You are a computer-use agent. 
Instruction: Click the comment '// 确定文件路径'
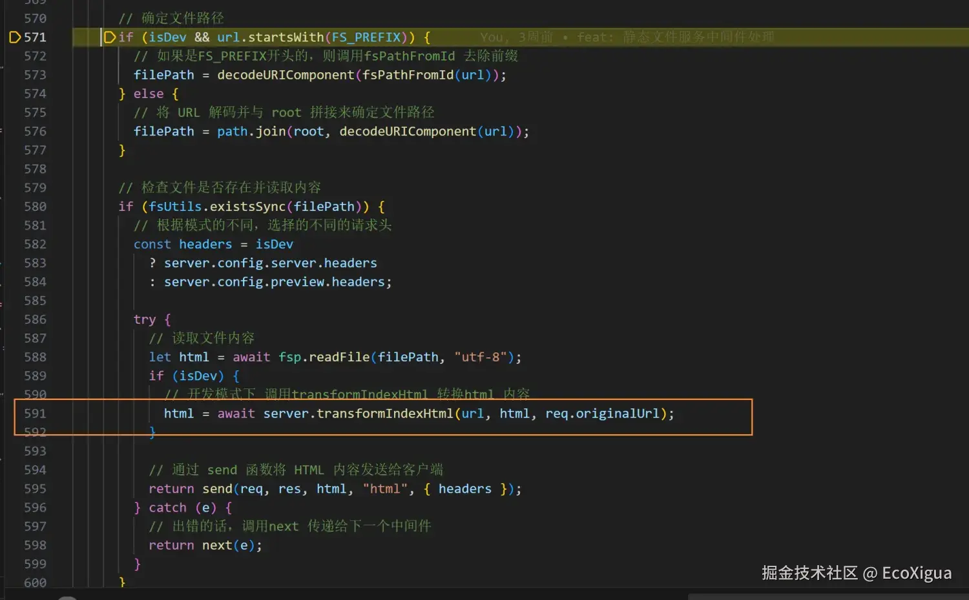click(x=171, y=19)
